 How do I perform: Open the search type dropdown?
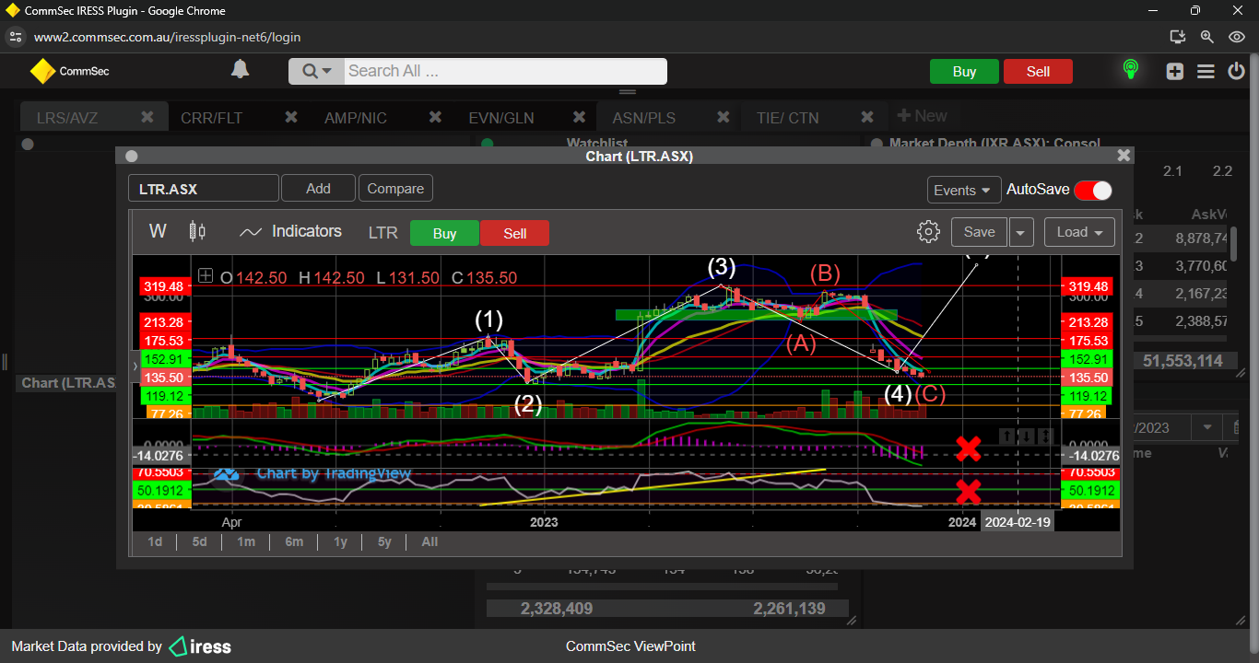click(316, 71)
